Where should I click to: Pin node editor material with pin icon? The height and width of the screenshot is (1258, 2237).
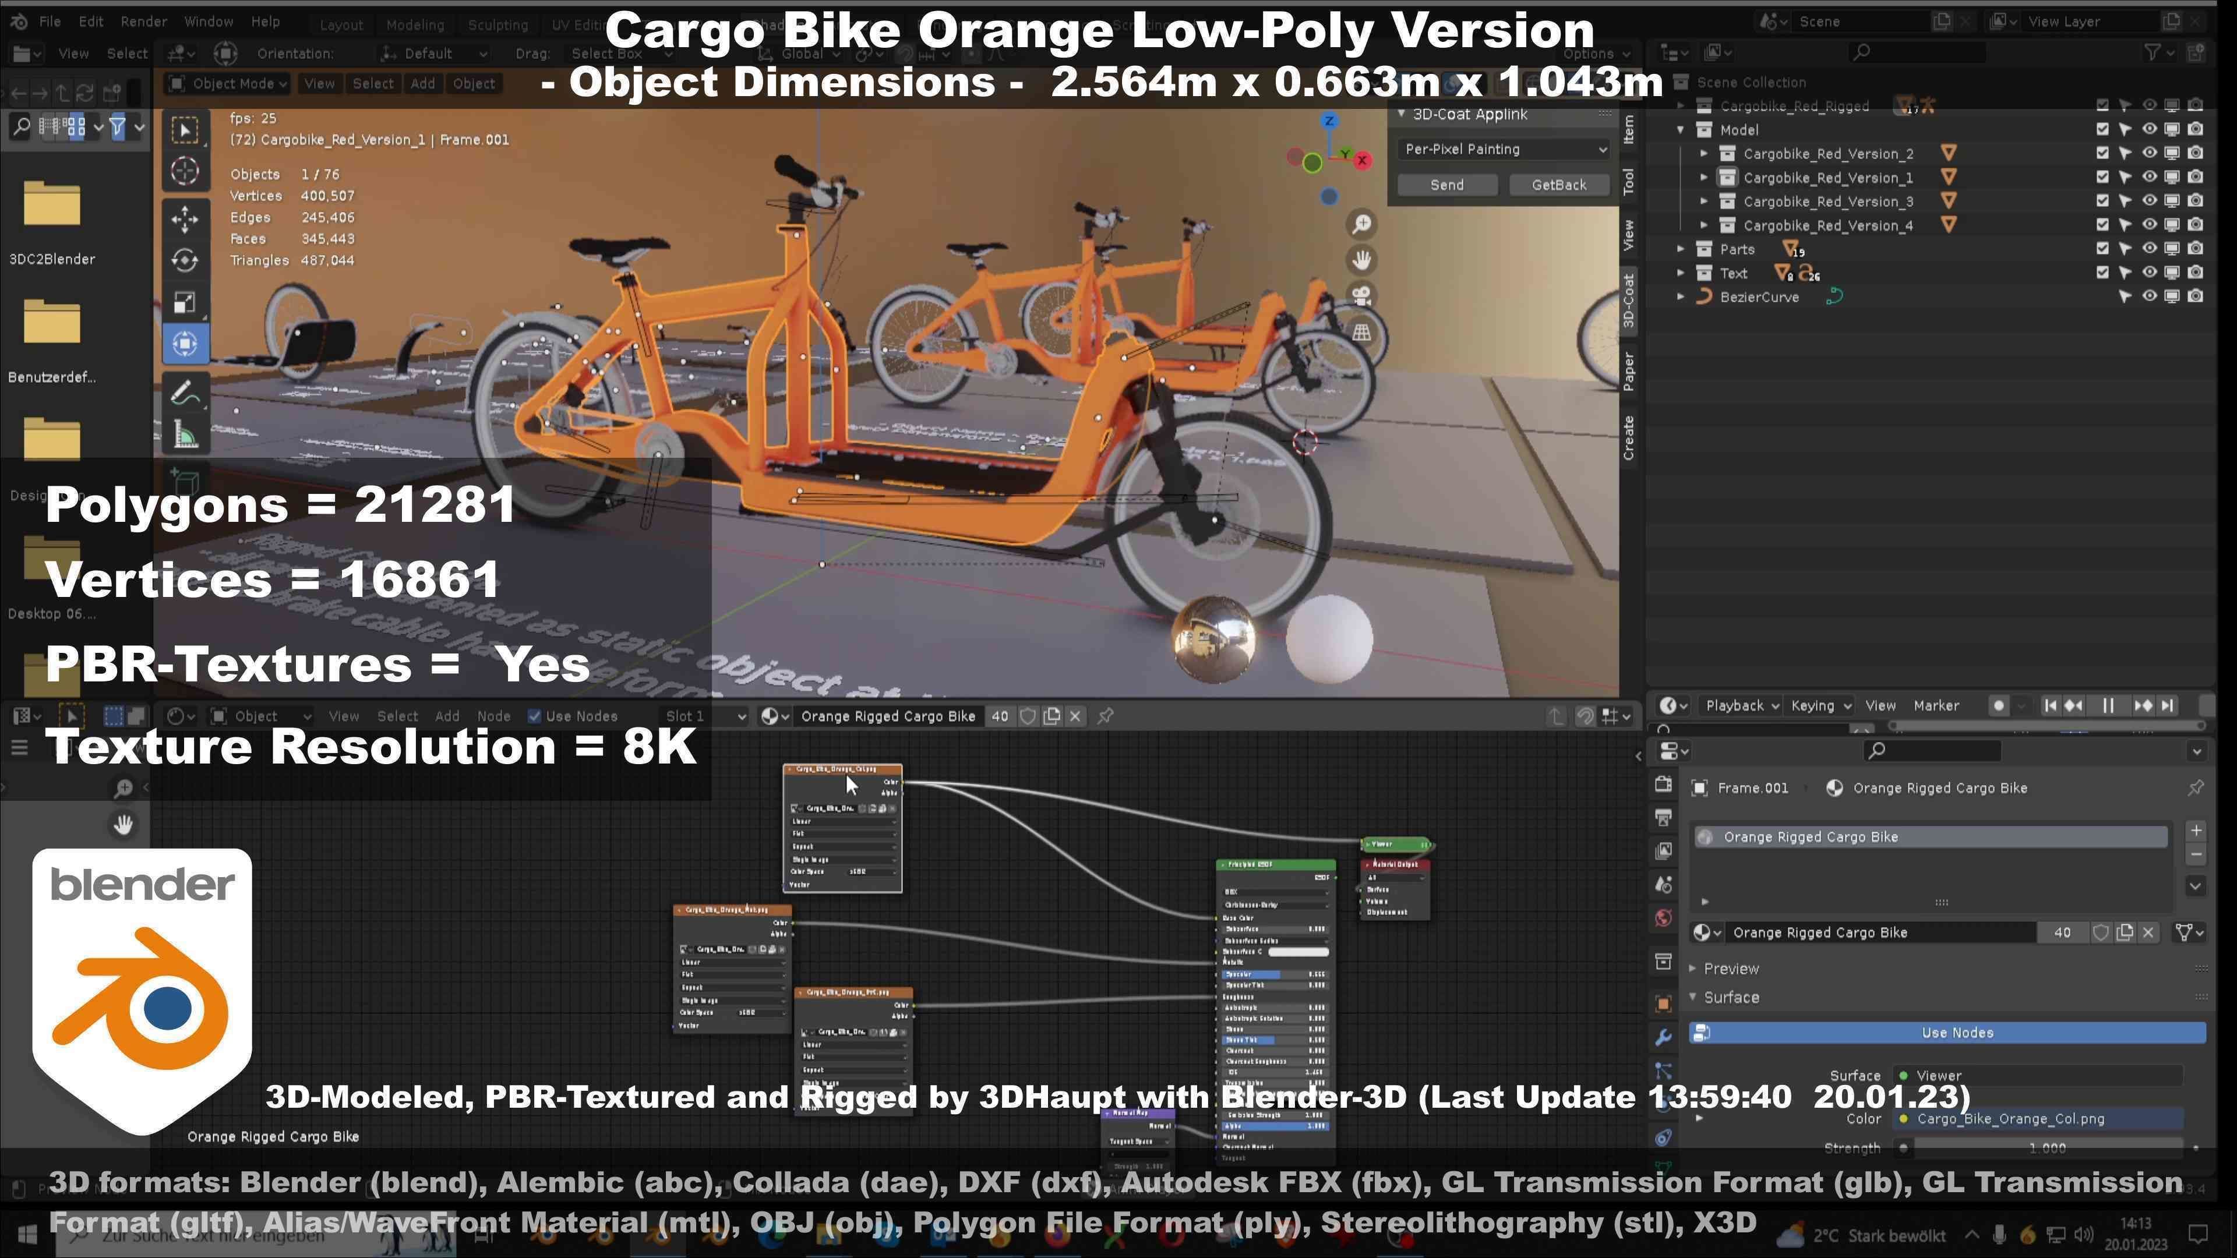[1106, 716]
